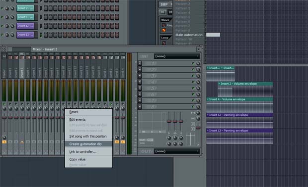Toggle the Insert 2 channel mute LED
The image size is (308, 187).
coord(2,8)
